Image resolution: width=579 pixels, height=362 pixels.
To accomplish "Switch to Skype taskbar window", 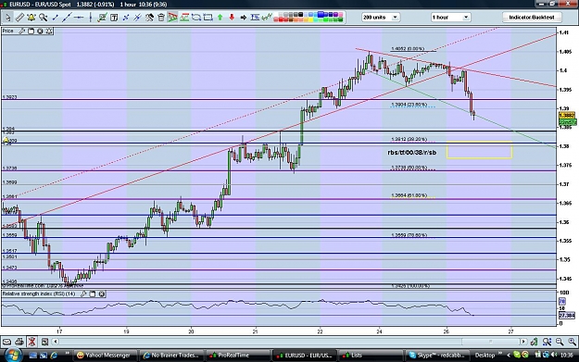I will click(437, 356).
